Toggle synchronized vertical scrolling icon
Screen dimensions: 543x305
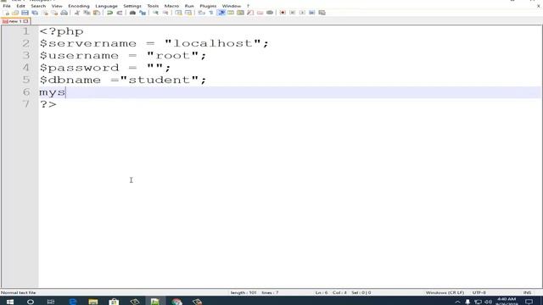pos(178,13)
